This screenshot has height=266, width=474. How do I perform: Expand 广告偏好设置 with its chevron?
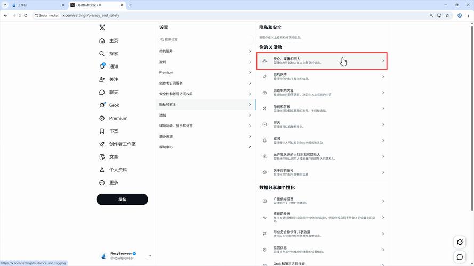383,201
